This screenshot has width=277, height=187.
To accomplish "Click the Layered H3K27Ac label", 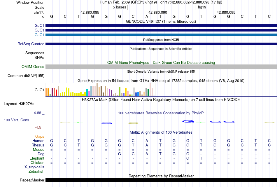I will coord(19,104).
